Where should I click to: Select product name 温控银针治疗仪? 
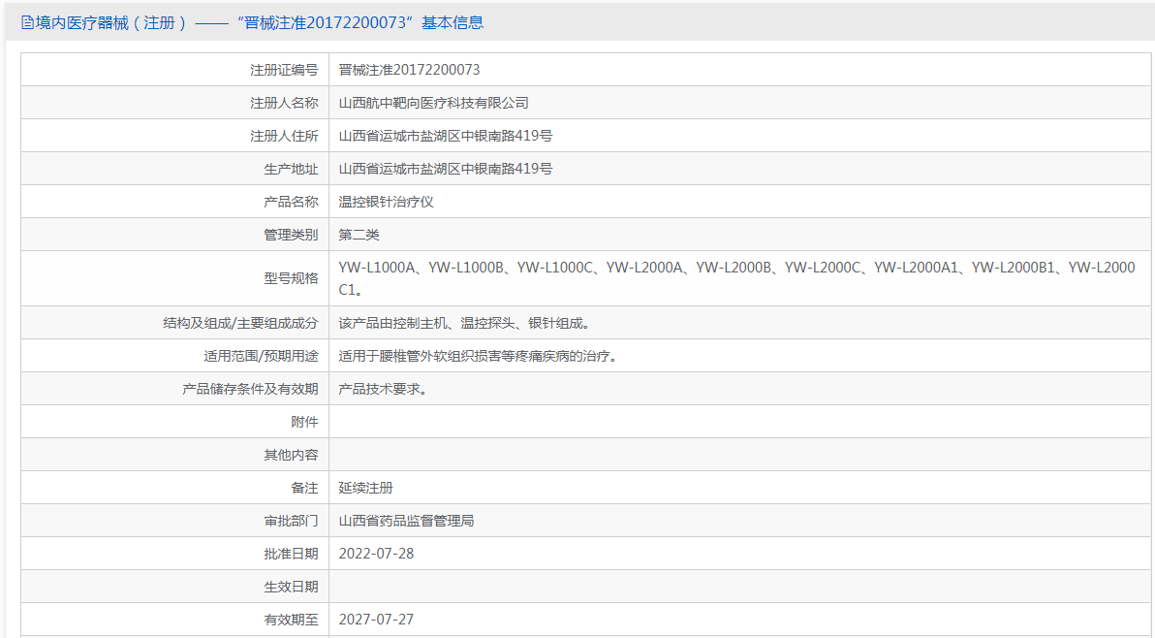coord(386,202)
